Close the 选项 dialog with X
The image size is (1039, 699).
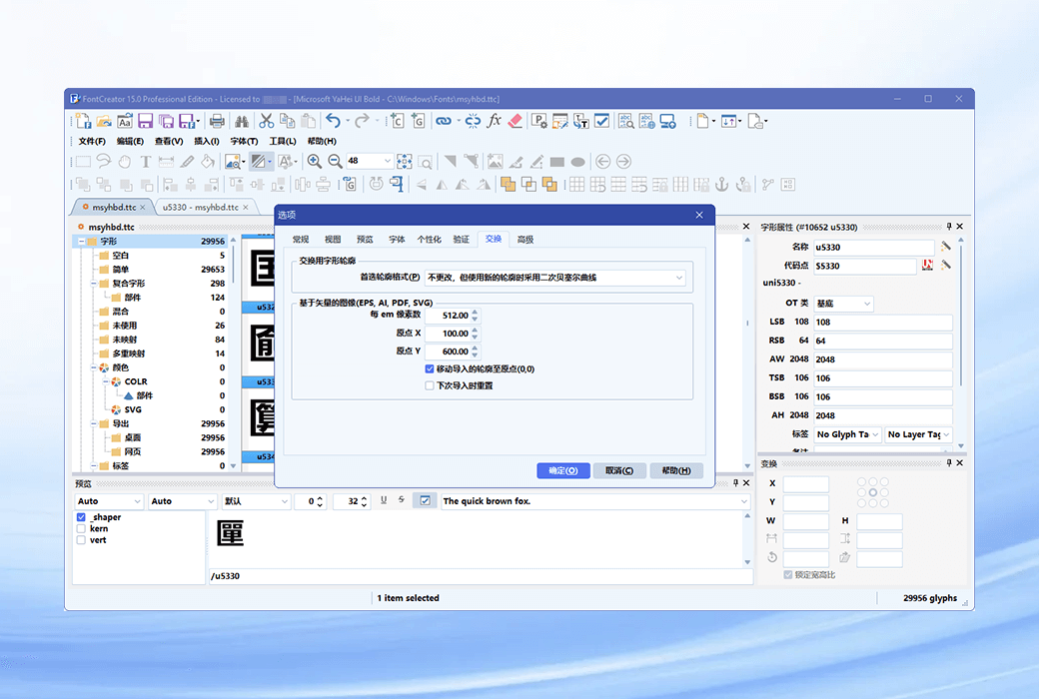click(x=699, y=215)
